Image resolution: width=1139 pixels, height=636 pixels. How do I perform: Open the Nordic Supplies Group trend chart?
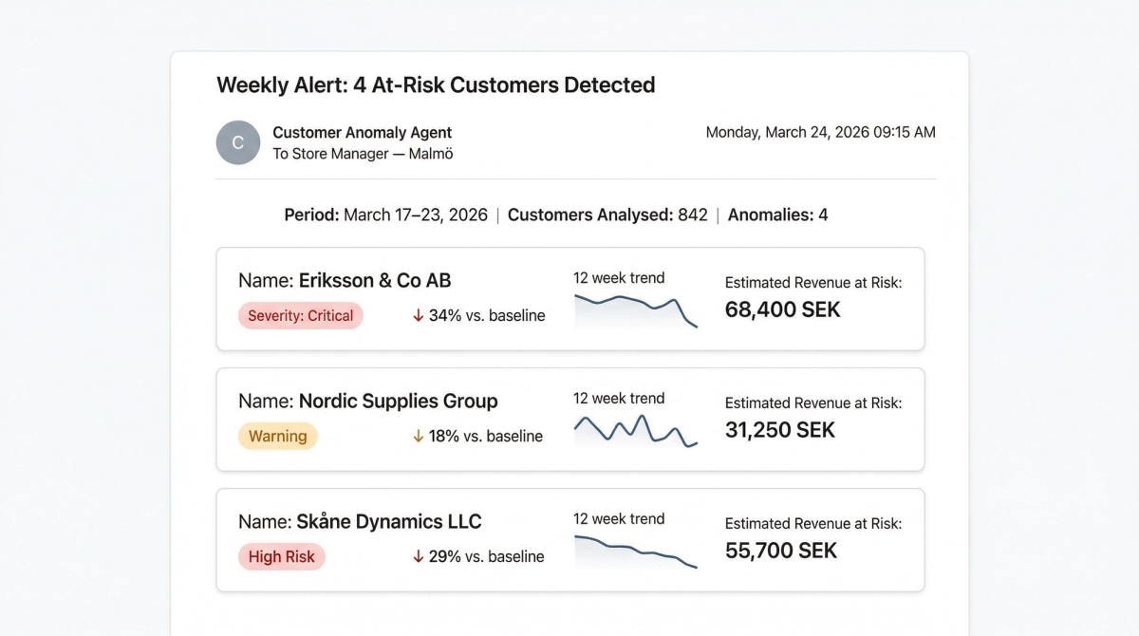(x=635, y=430)
